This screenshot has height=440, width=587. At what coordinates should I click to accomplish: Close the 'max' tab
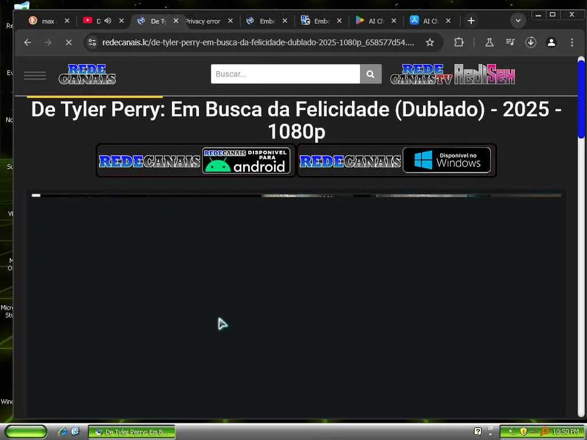click(x=67, y=21)
